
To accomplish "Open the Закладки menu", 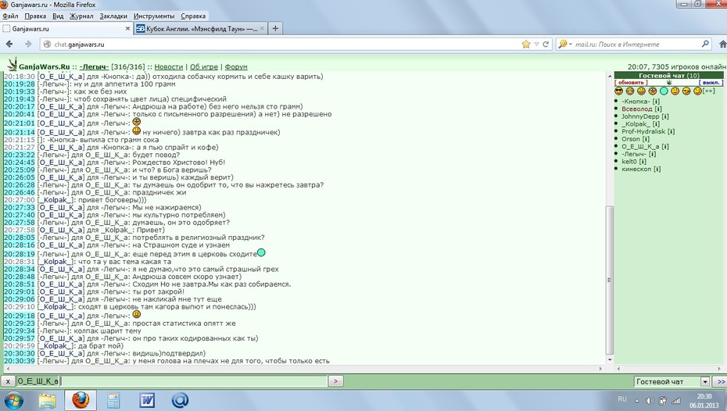I will 113,16.
